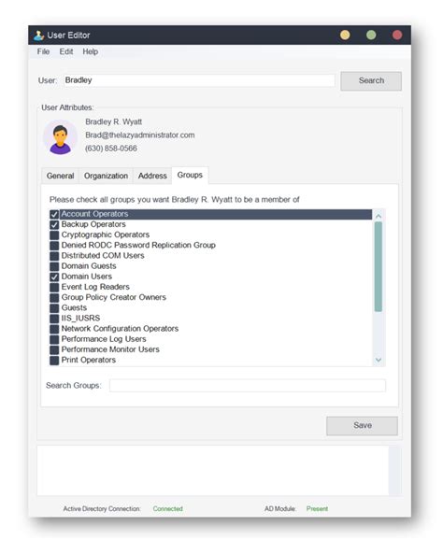Image resolution: width=443 pixels, height=540 pixels.
Task: Open the Edit menu
Action: 66,51
